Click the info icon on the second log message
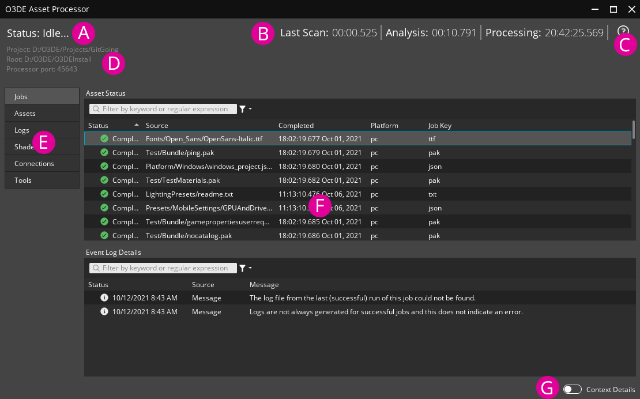The height and width of the screenshot is (399, 640). [x=104, y=311]
